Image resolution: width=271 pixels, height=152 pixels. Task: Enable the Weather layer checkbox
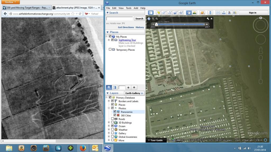point(112,129)
